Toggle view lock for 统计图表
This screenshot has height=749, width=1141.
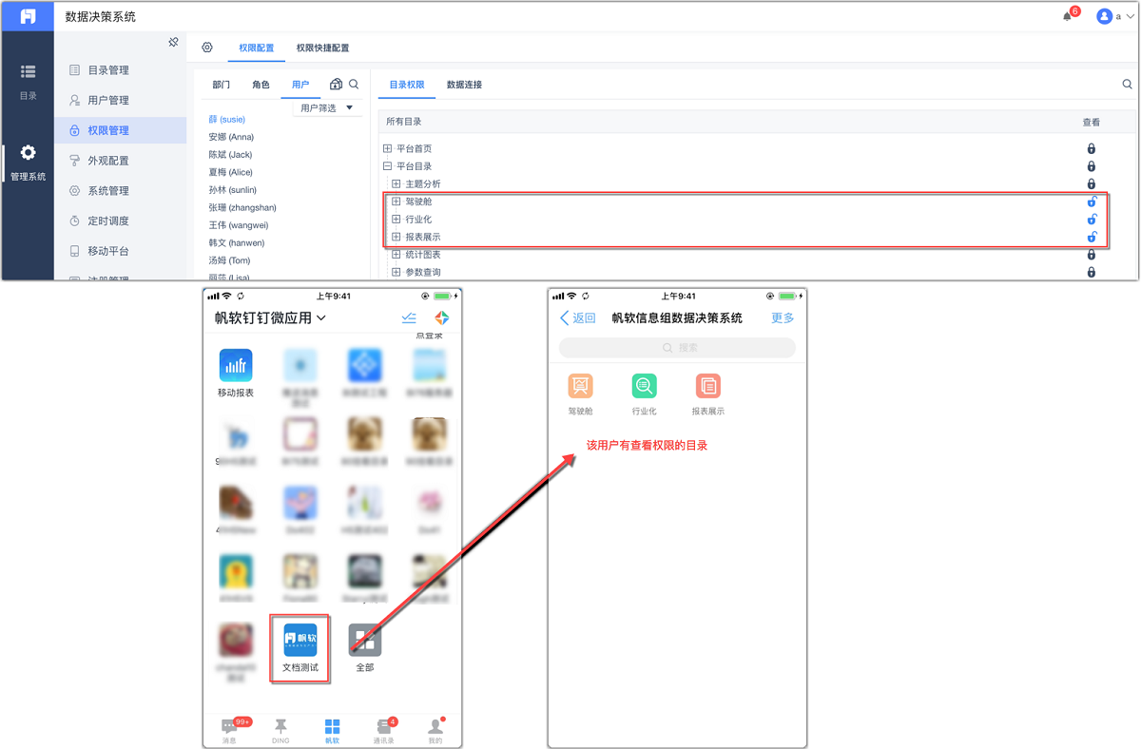coord(1092,254)
